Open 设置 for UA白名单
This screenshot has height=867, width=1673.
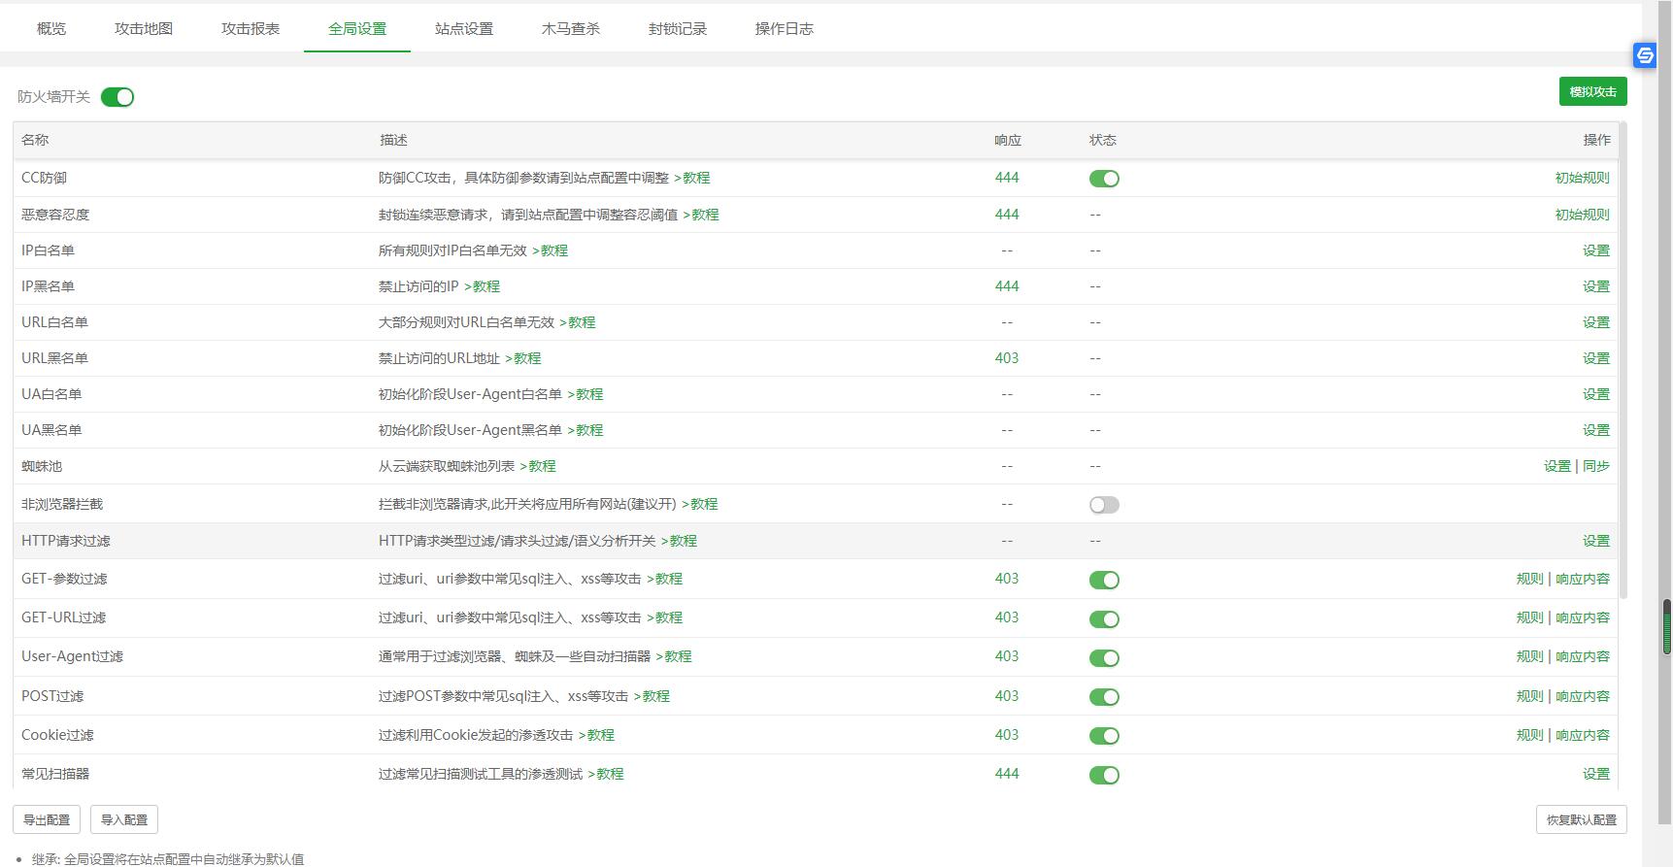pyautogui.click(x=1595, y=394)
